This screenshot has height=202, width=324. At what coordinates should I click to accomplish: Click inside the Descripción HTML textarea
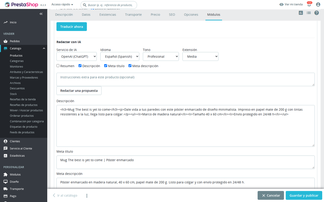[x=185, y=126]
